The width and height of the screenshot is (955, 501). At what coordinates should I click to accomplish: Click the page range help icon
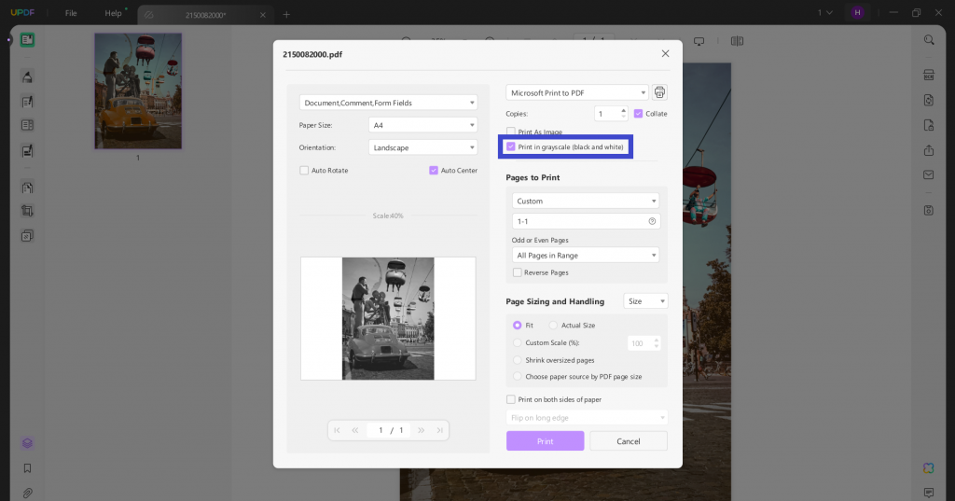pos(652,221)
